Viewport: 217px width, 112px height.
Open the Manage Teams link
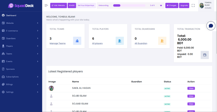(58, 44)
